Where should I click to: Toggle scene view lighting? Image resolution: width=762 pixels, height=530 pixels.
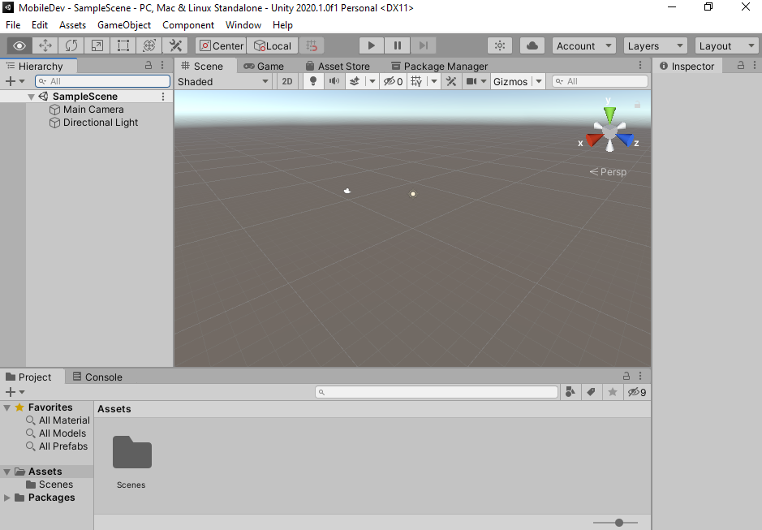313,81
